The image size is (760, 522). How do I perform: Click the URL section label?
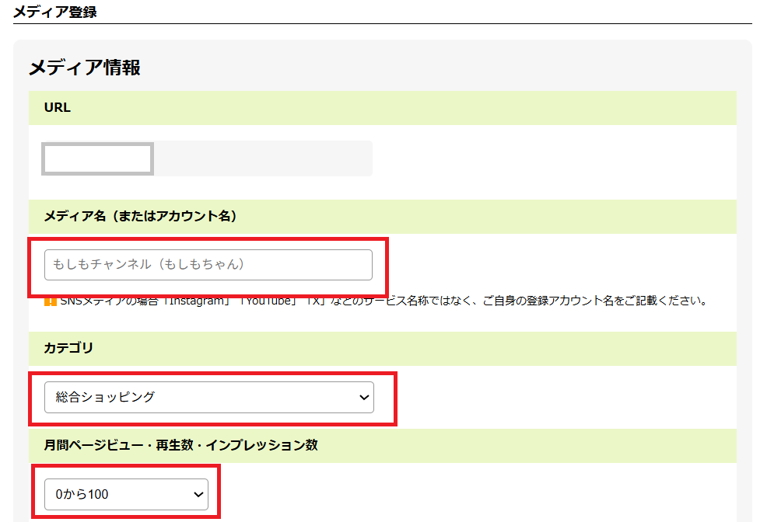point(58,108)
